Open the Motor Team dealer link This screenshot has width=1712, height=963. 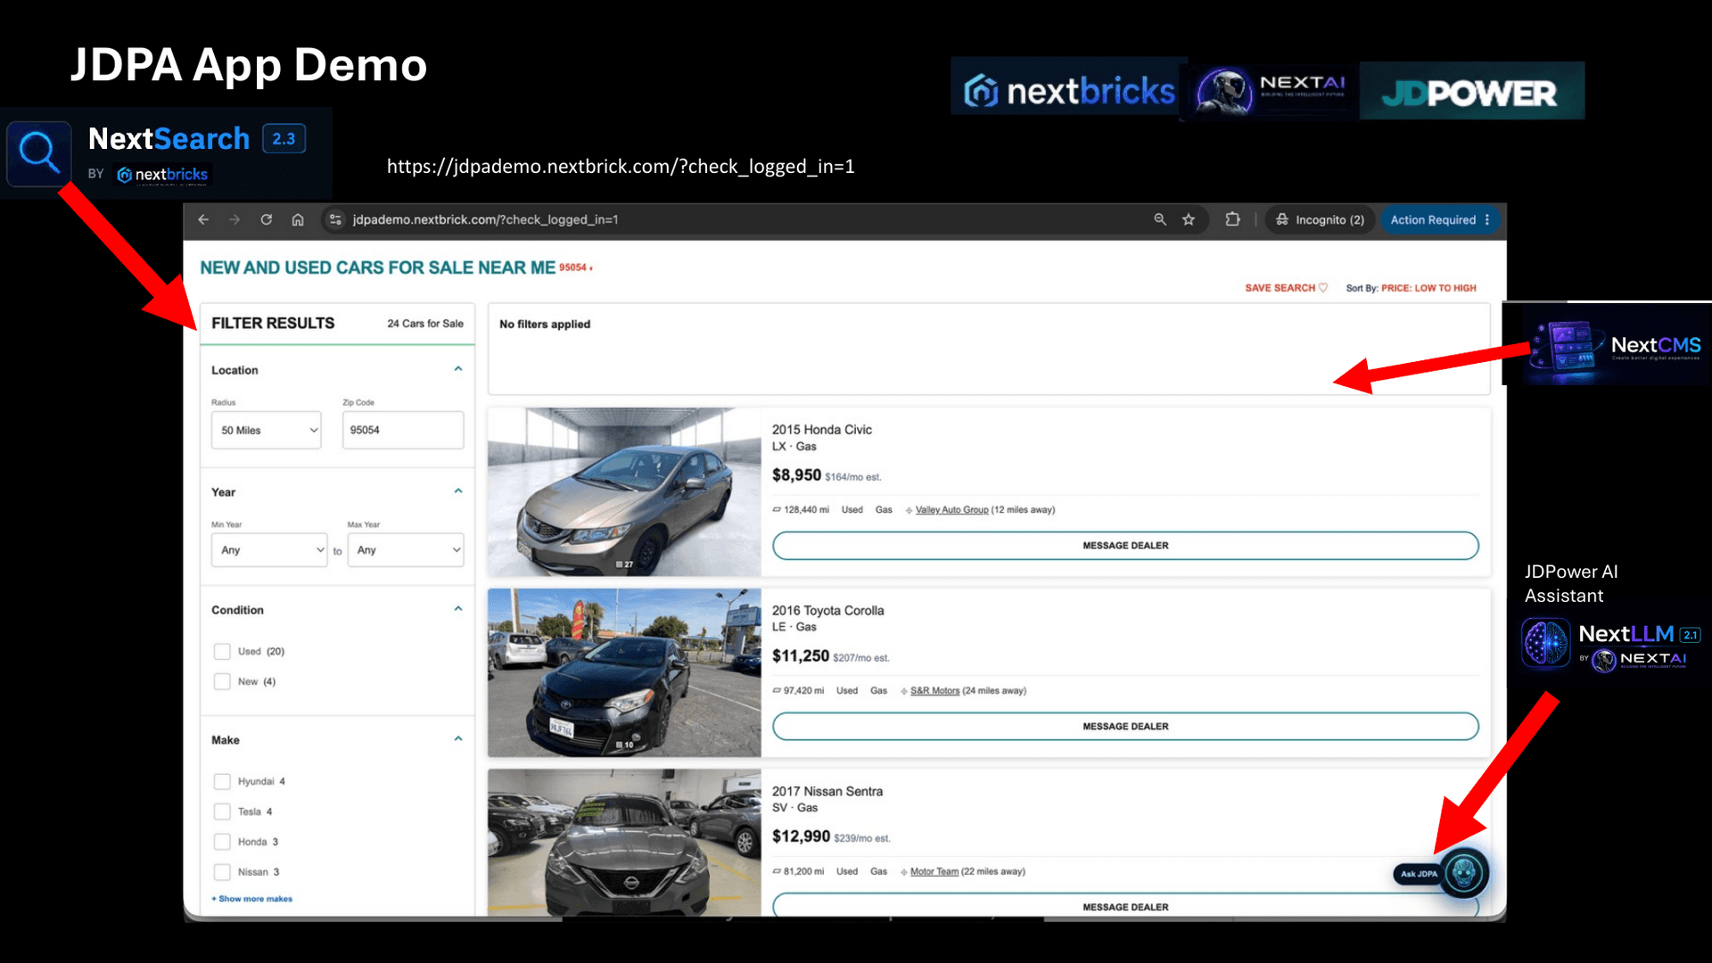click(x=934, y=872)
